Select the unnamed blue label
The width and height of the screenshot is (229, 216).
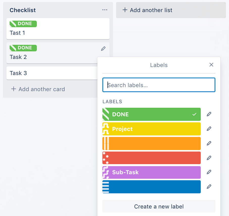151,187
